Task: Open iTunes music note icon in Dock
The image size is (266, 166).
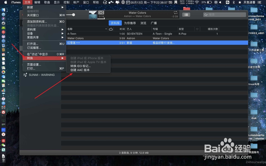Action: (x=3, y=99)
